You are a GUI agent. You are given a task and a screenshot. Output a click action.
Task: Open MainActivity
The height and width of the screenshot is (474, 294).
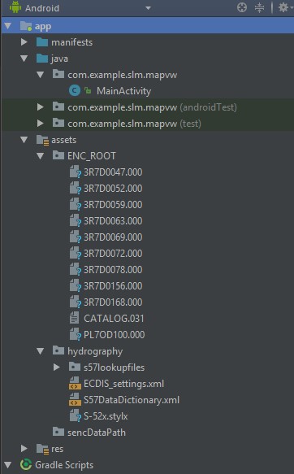point(123,91)
